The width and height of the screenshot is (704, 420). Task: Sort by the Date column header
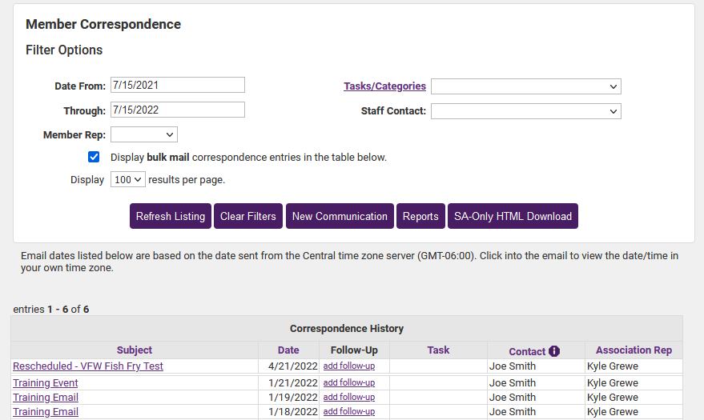point(288,350)
